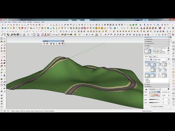Activate the Push/Pull tool
This screenshot has height=131, width=175.
tap(4, 60)
